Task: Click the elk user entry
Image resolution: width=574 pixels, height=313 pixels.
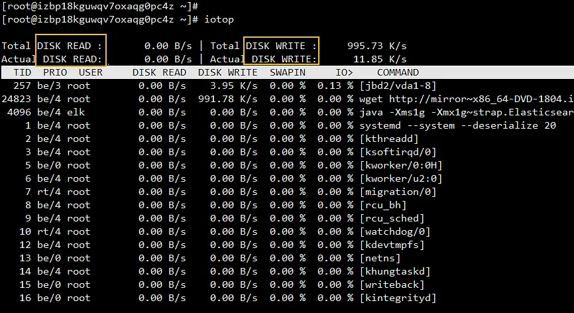Action: pos(77,112)
